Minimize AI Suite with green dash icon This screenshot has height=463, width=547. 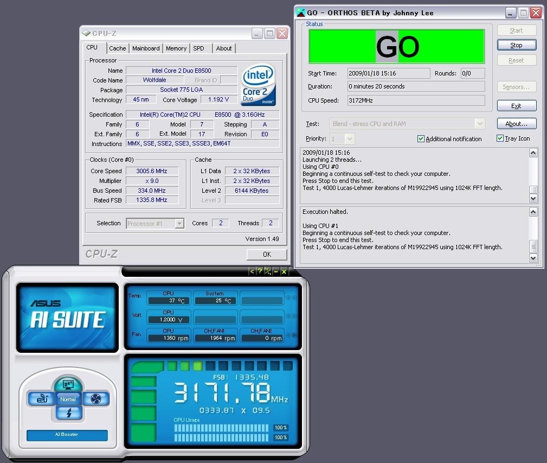[x=276, y=271]
